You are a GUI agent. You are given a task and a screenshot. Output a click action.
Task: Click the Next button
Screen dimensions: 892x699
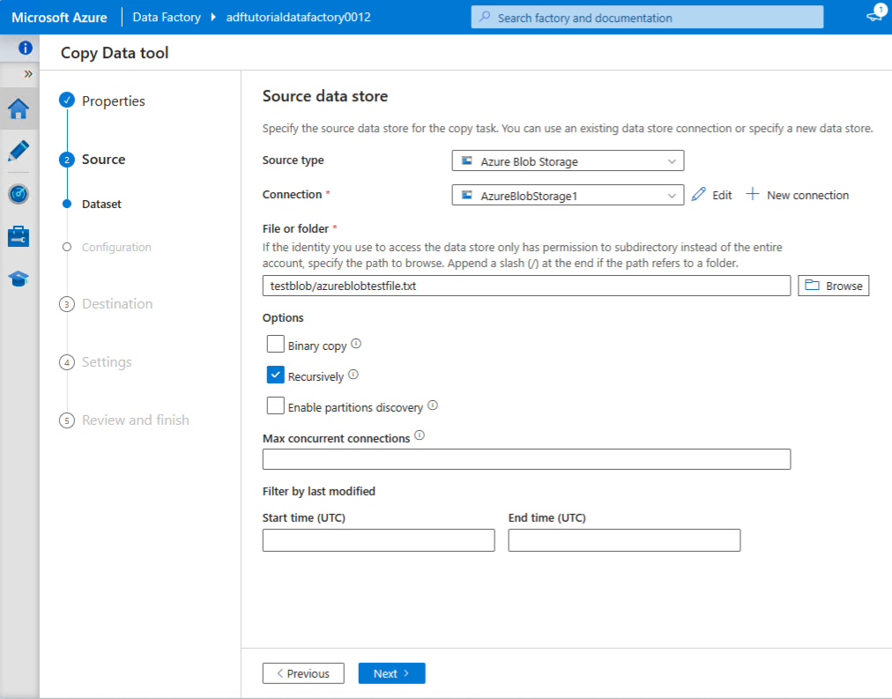391,673
